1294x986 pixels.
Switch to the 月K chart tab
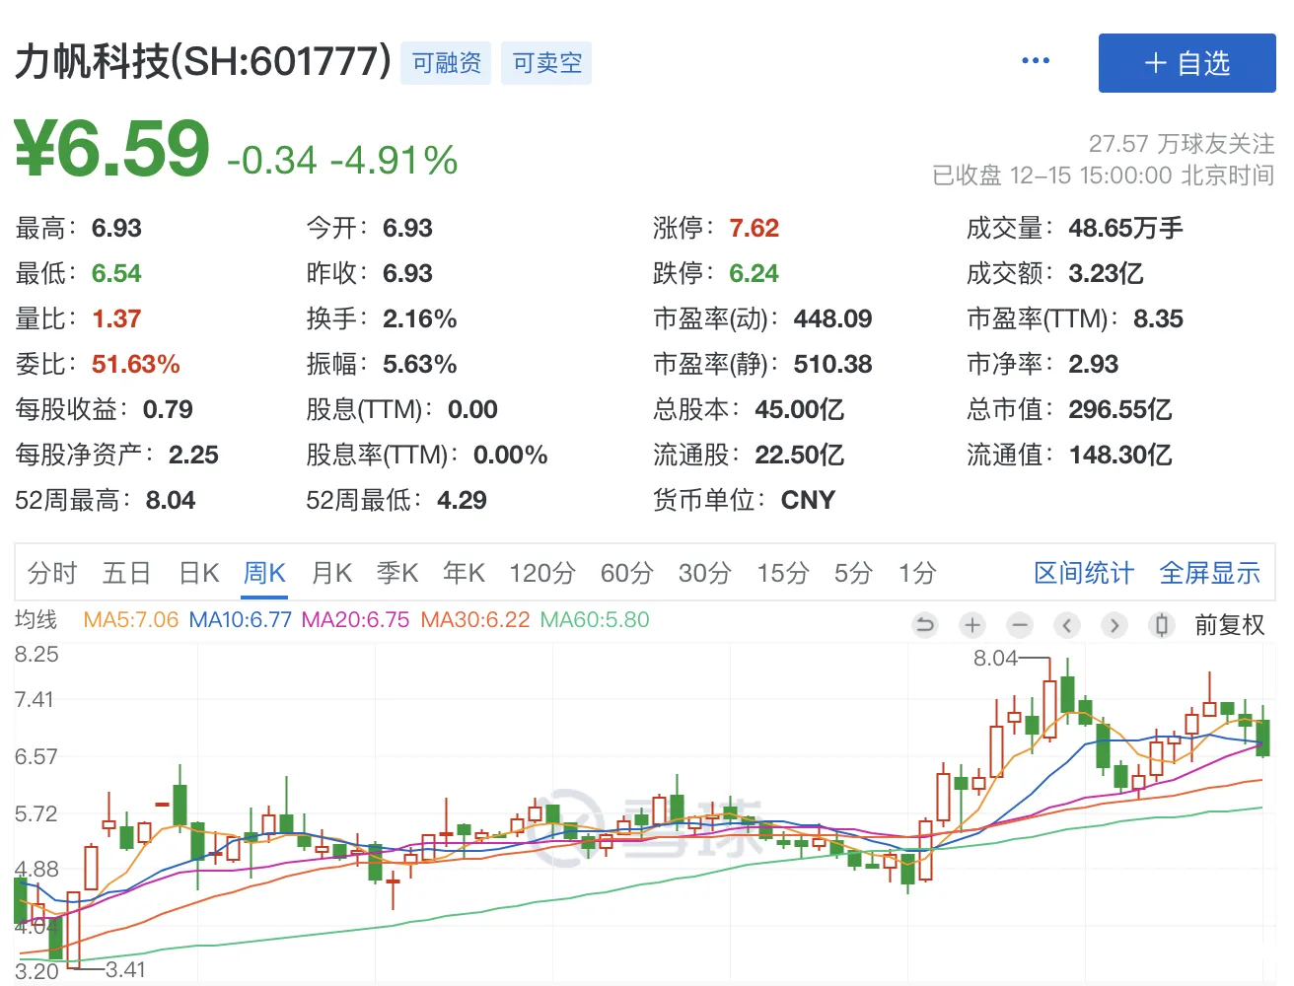[331, 573]
